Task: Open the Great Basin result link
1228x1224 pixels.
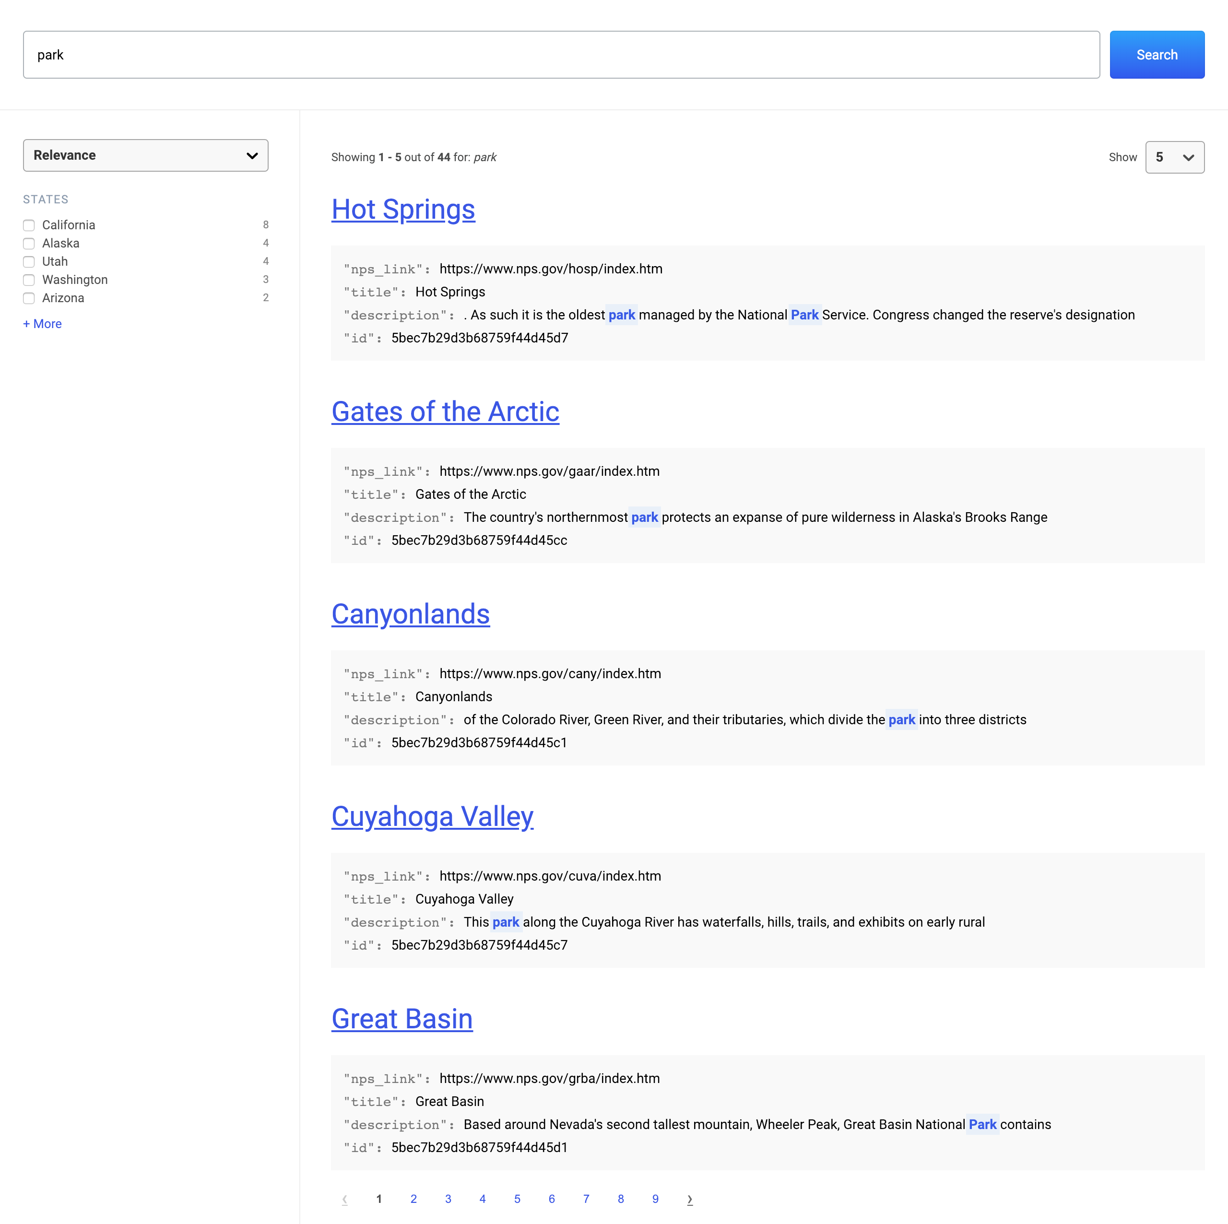Action: click(x=401, y=1019)
